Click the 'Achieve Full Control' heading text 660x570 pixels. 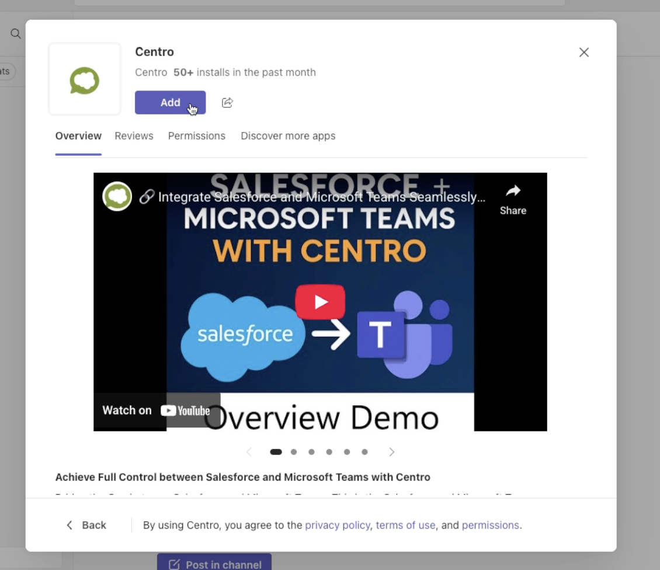pos(242,477)
